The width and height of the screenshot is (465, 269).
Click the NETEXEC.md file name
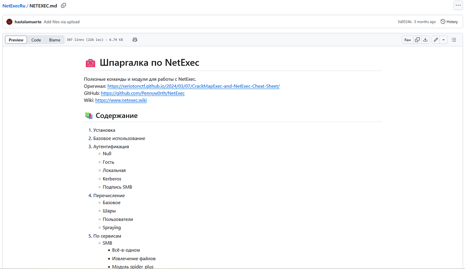pyautogui.click(x=43, y=6)
